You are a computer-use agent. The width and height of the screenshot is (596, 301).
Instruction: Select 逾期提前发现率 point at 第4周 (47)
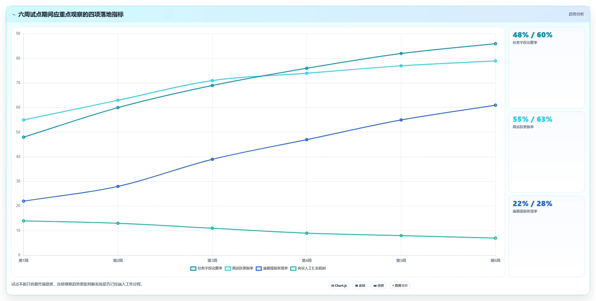coord(307,140)
